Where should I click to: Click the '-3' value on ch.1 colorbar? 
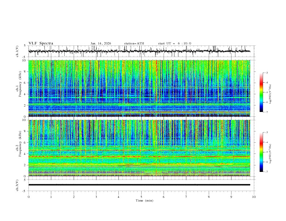(x=266, y=73)
